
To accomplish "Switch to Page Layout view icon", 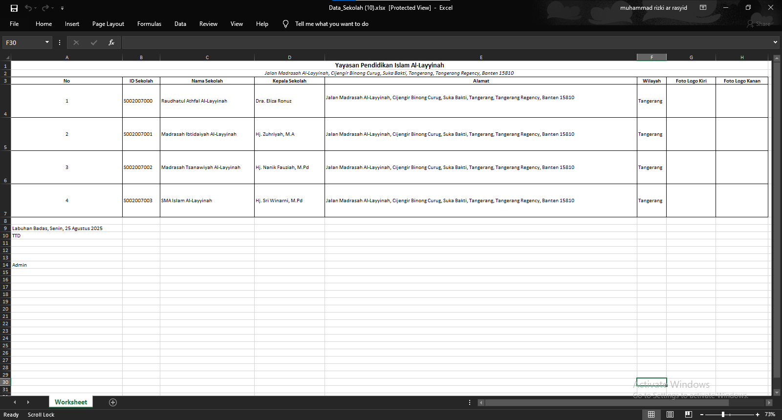I will (x=670, y=414).
